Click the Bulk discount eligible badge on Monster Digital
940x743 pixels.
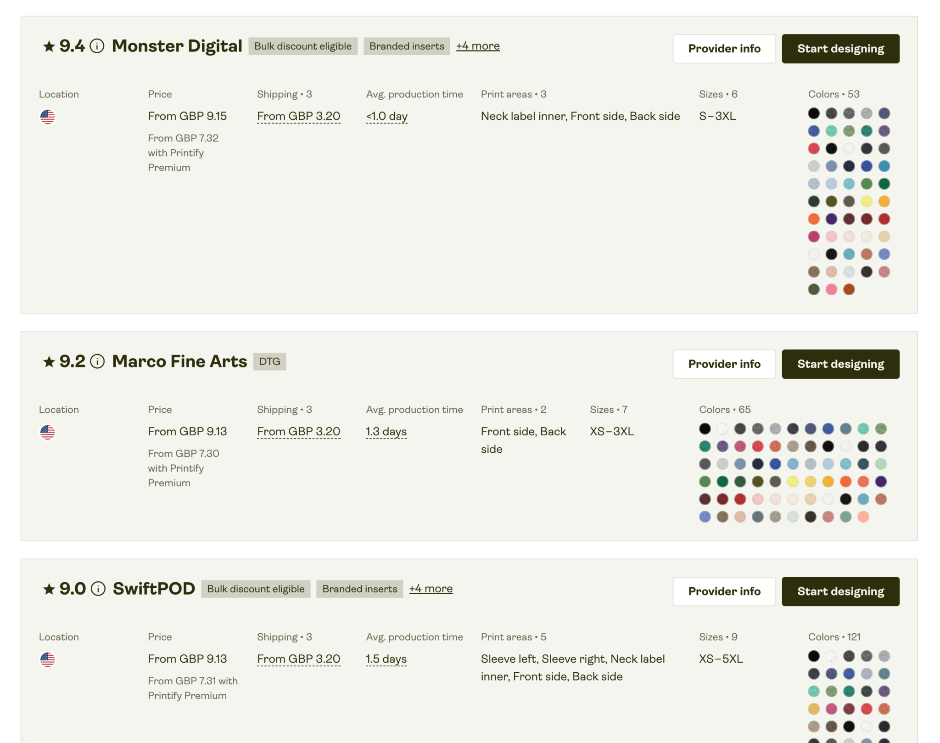coord(303,46)
